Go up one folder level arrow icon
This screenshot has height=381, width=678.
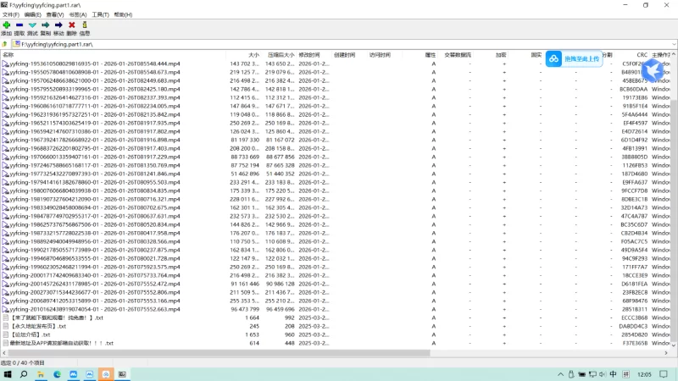5,44
